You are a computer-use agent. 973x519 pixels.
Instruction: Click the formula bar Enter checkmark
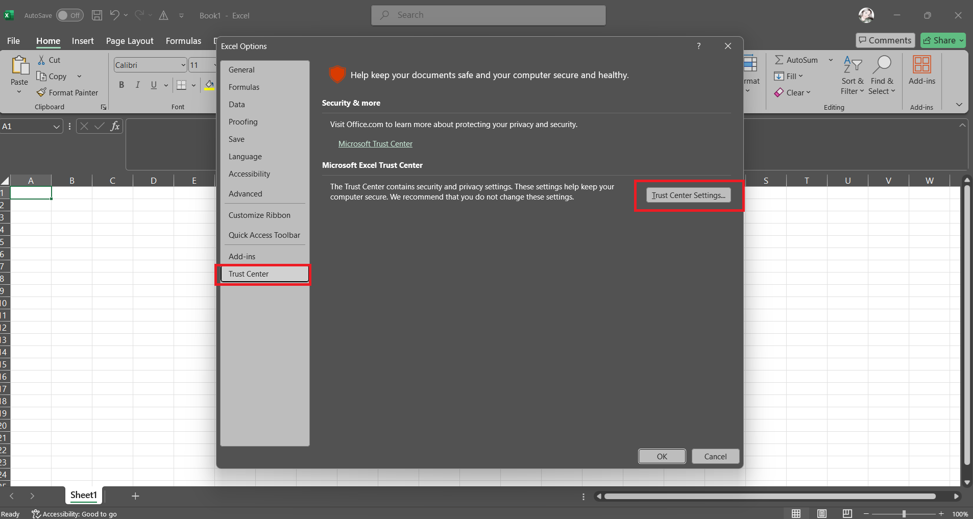[100, 126]
